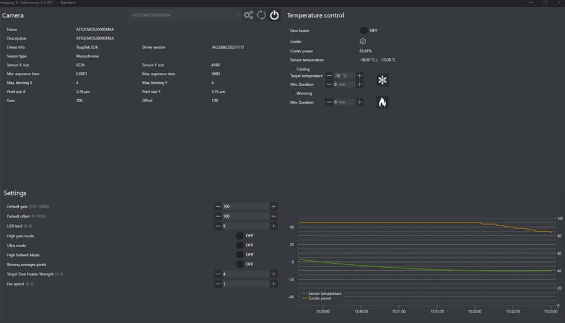This screenshot has height=323, width=565.
Task: Increase USB limit value with plus
Action: tap(274, 226)
